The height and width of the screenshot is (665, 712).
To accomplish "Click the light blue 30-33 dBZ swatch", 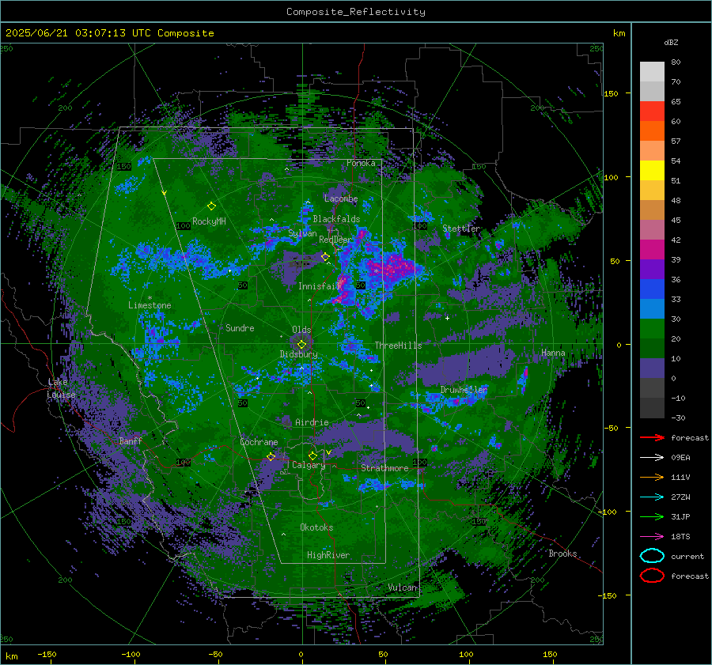I will [652, 309].
